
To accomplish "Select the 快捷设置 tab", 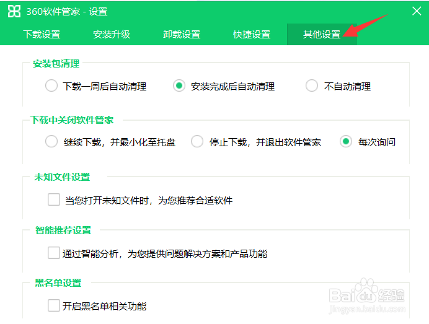I will pos(252,35).
